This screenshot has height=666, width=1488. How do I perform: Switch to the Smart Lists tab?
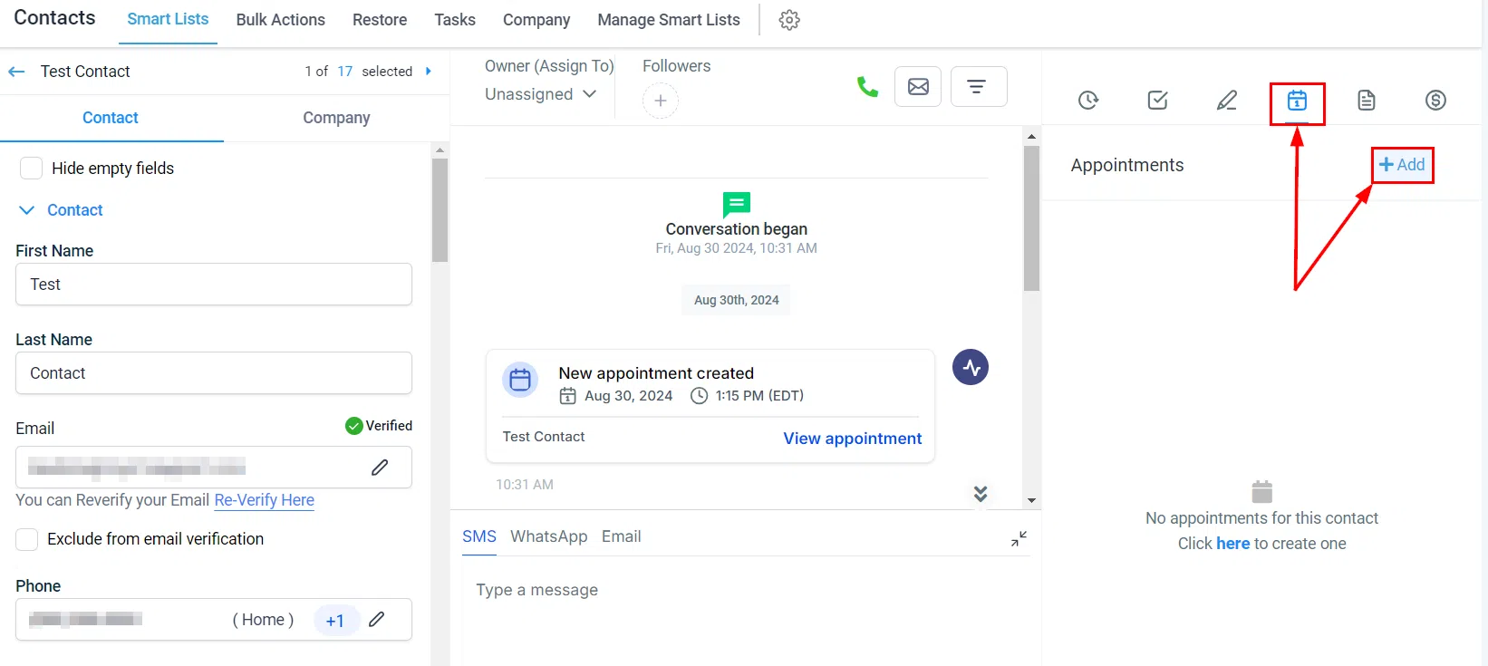(x=168, y=19)
